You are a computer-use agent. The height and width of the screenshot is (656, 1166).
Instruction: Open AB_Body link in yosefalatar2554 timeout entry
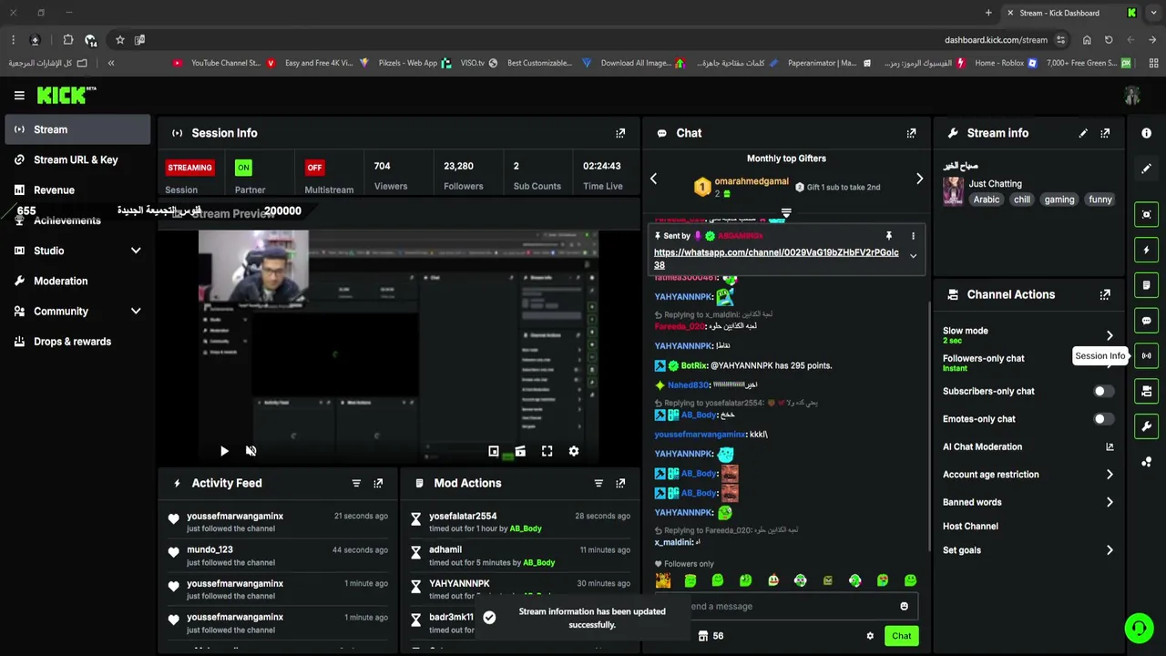tap(526, 528)
